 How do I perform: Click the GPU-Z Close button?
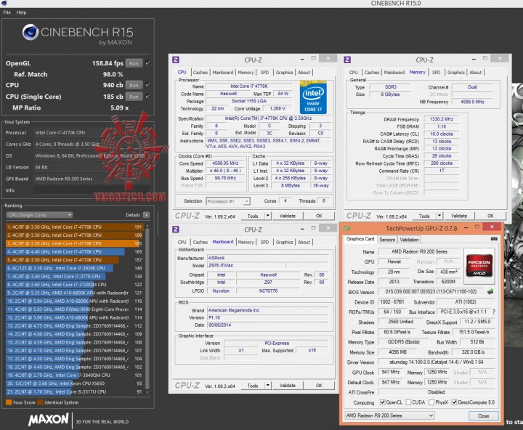[483, 415]
